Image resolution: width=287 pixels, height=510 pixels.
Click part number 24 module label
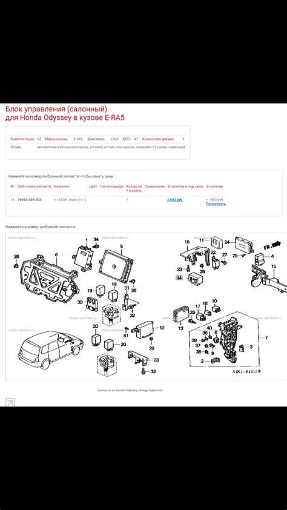[x=227, y=242]
